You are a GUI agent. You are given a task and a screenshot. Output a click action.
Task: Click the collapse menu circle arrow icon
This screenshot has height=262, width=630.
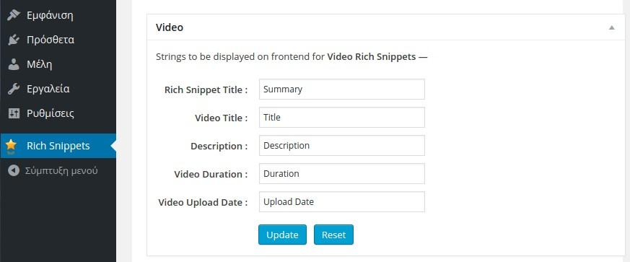pos(14,171)
